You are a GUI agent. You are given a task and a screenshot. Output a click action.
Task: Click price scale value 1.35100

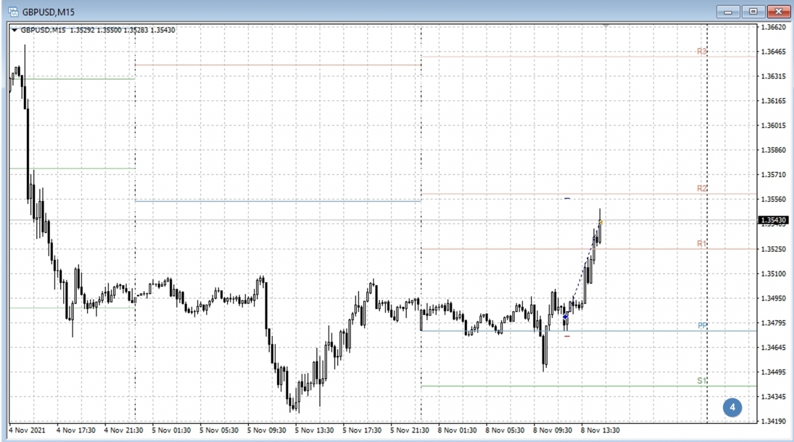[774, 273]
